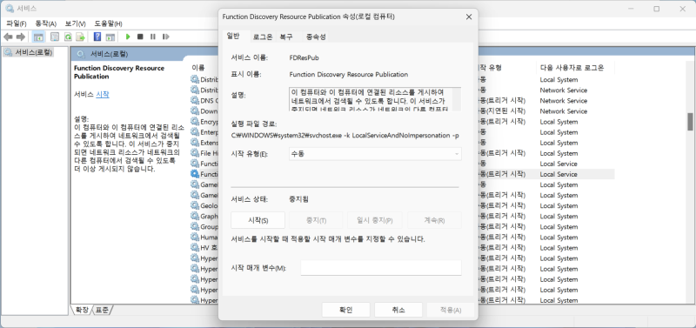This screenshot has width=696, height=328.
Task: Click the gear icon beside the 'Enterp' service
Action: pyautogui.click(x=194, y=132)
